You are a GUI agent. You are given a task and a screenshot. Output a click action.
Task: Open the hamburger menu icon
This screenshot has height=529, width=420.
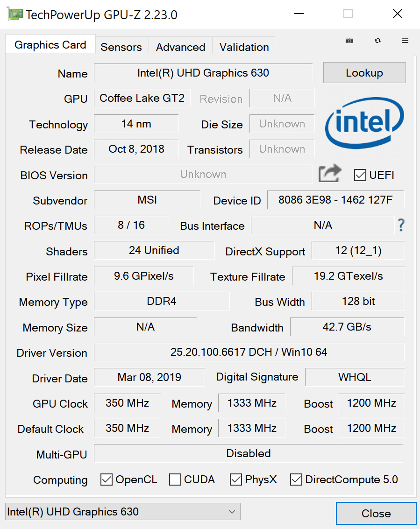(x=405, y=41)
